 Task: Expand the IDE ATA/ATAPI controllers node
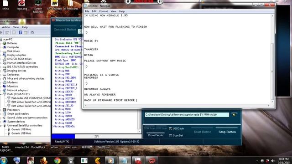coord(1,67)
